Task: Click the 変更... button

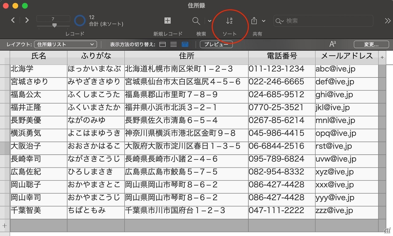Action: [371, 45]
